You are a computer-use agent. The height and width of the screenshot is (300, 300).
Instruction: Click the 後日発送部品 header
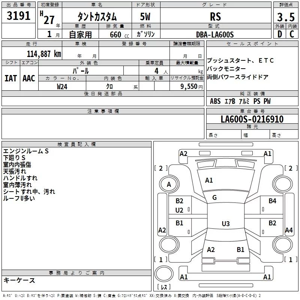coord(103,93)
